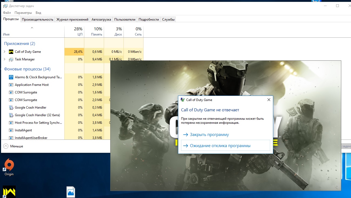
Task: Open the Параметры menu
Action: [23, 13]
